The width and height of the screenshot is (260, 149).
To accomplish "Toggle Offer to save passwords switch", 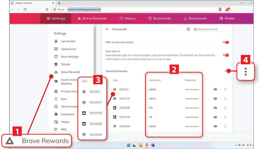I will [x=226, y=42].
